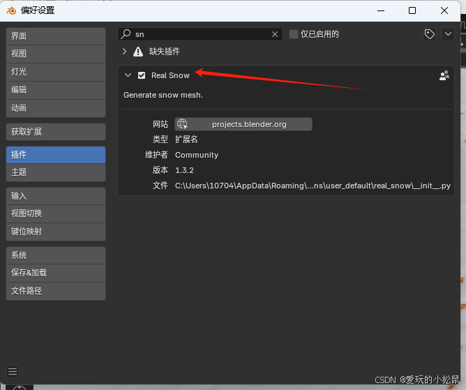Disable the Real Snow addon checkbox
This screenshot has width=466, height=390.
click(x=142, y=75)
